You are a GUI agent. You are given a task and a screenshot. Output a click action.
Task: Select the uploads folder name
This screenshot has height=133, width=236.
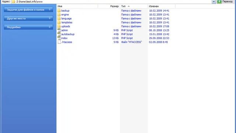coord(66,26)
